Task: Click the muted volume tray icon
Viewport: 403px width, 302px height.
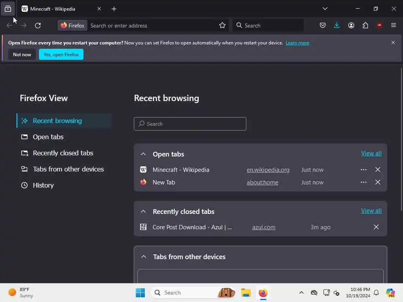Action: click(x=337, y=293)
